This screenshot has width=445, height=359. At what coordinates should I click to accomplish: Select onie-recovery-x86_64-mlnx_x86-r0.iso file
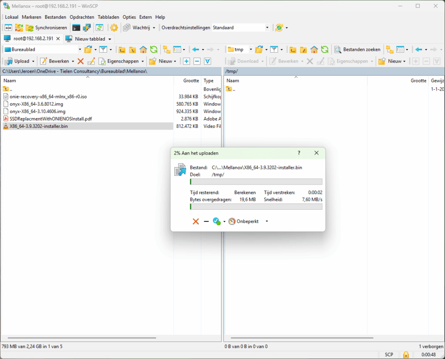click(48, 97)
